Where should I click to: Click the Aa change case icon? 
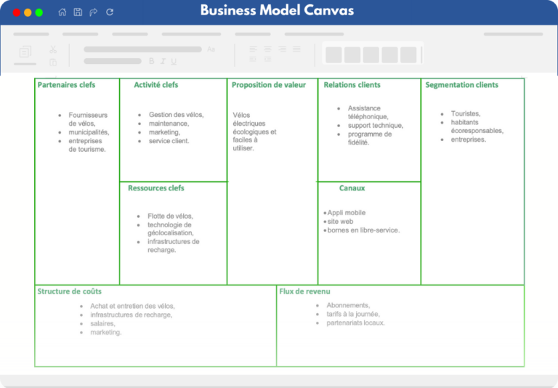coord(211,49)
